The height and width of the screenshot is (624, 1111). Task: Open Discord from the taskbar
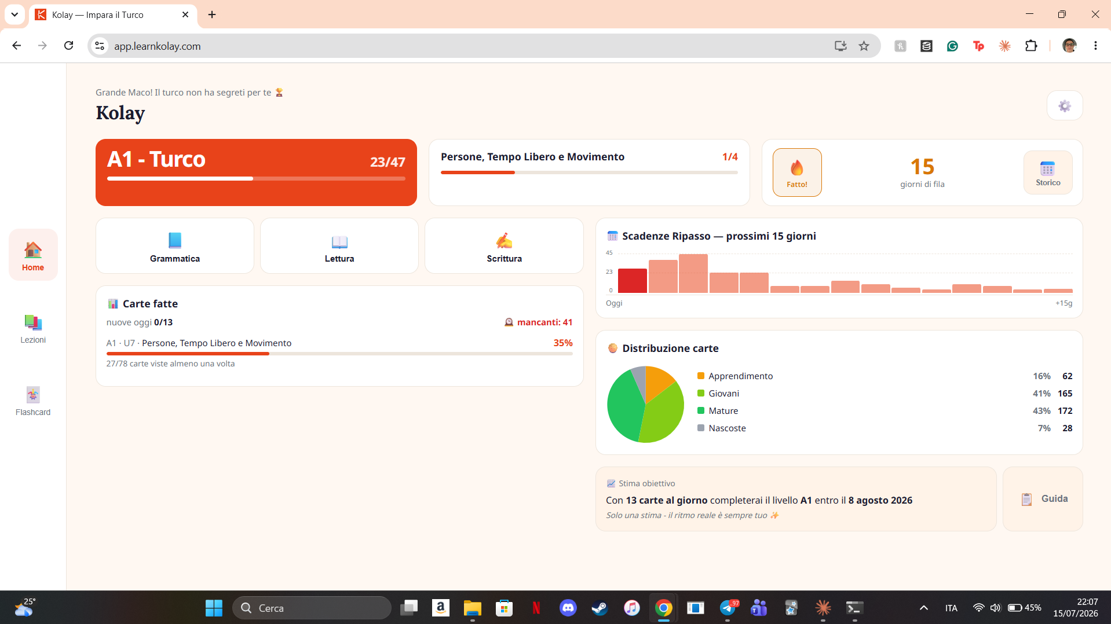pyautogui.click(x=568, y=608)
